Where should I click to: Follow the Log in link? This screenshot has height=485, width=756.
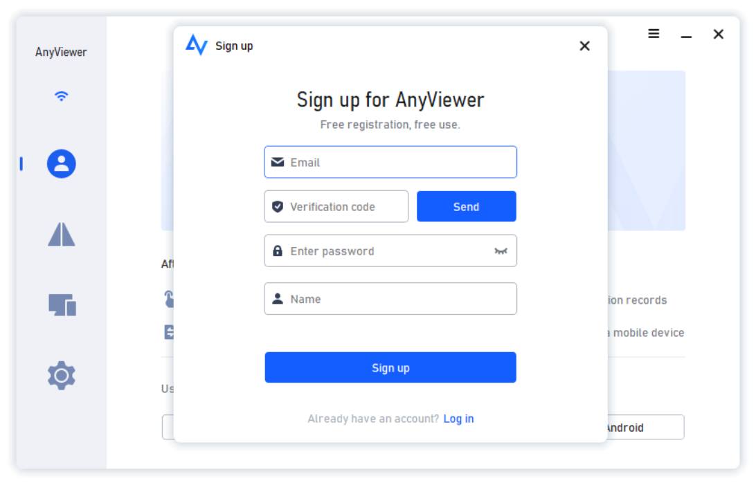point(458,419)
